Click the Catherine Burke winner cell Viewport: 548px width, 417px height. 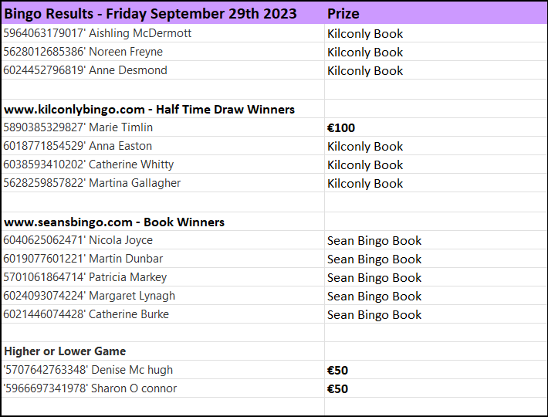tap(163, 314)
